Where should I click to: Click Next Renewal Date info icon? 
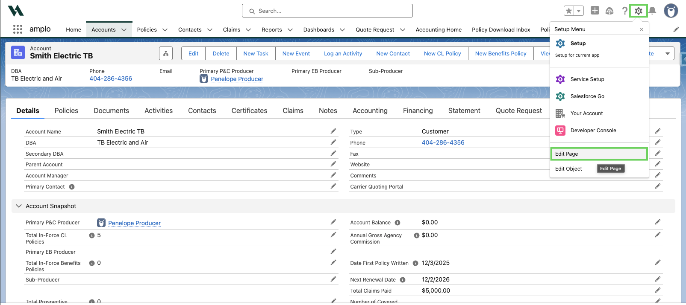403,280
